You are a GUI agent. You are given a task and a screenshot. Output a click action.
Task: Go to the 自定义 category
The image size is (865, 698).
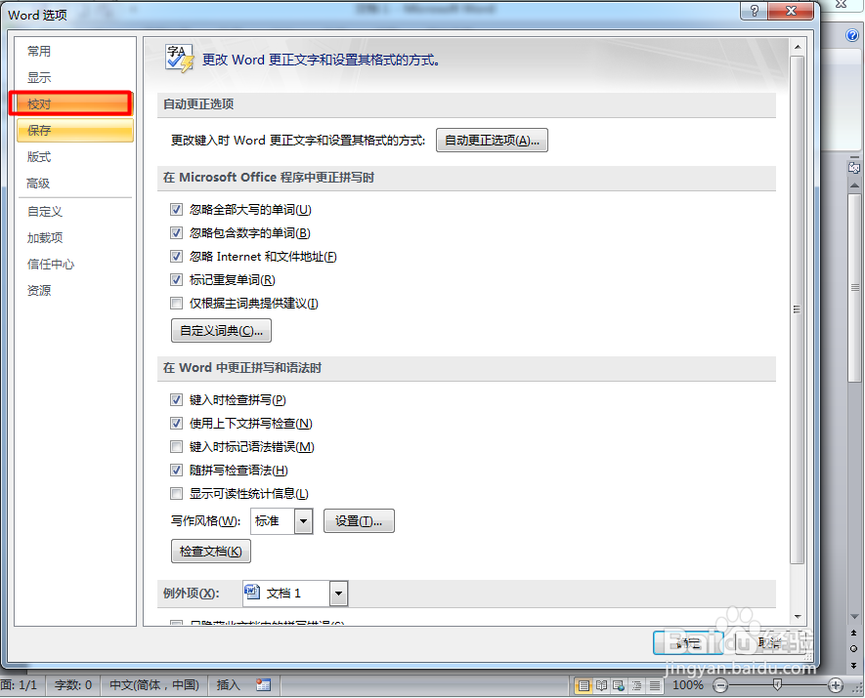[45, 212]
